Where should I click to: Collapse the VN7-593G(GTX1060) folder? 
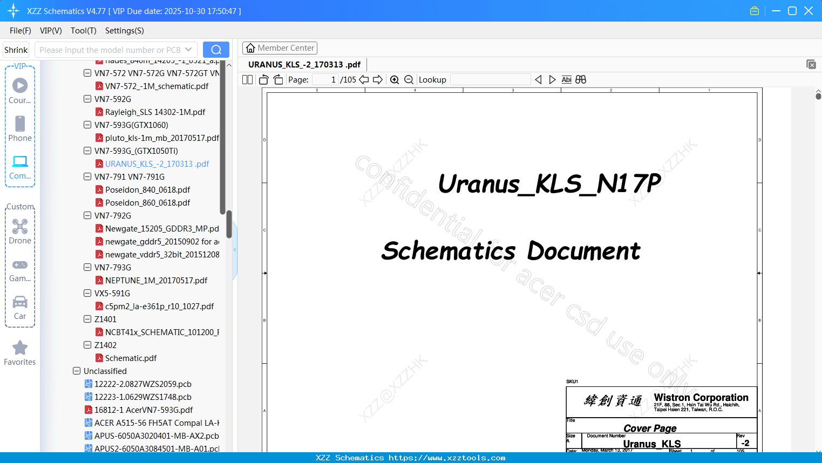[x=87, y=125]
